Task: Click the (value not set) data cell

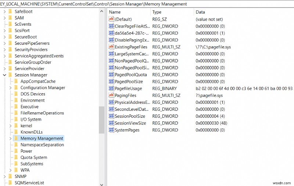Action: [x=209, y=19]
